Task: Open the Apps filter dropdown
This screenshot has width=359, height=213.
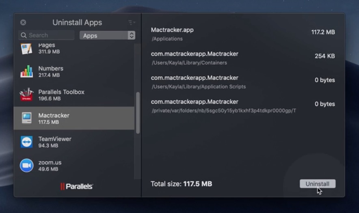Action: pos(107,35)
